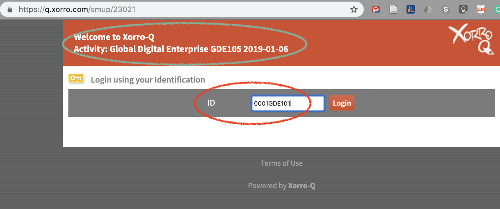Click the Xorro-Q logo in the header
Viewport: 500px width, 209px height.
[x=472, y=39]
